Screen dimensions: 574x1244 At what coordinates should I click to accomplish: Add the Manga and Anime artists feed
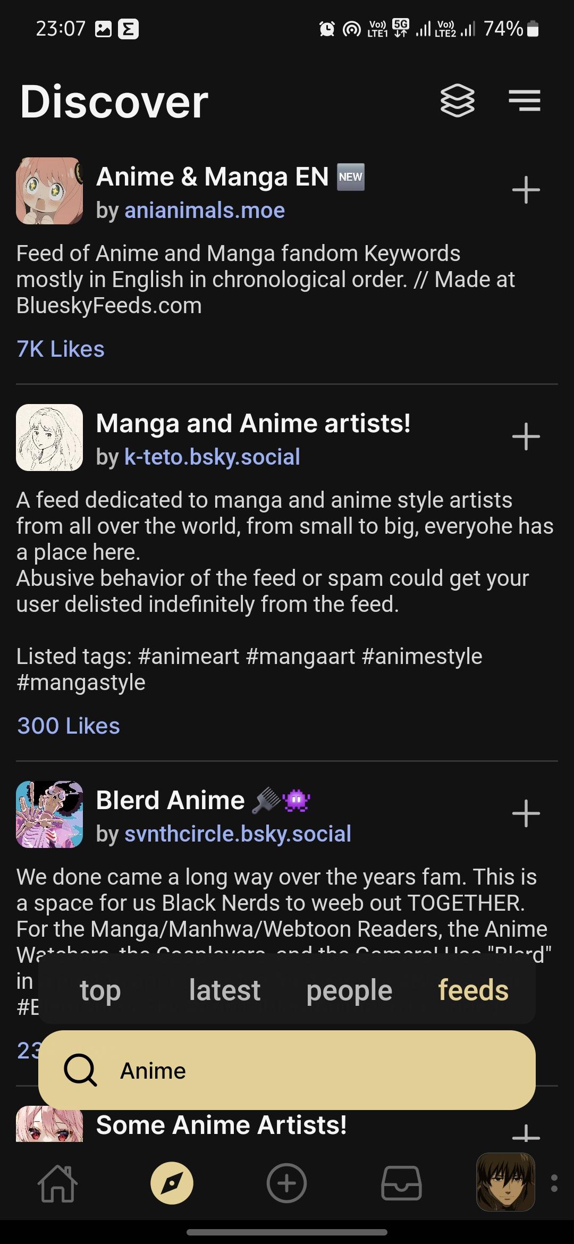click(x=526, y=437)
